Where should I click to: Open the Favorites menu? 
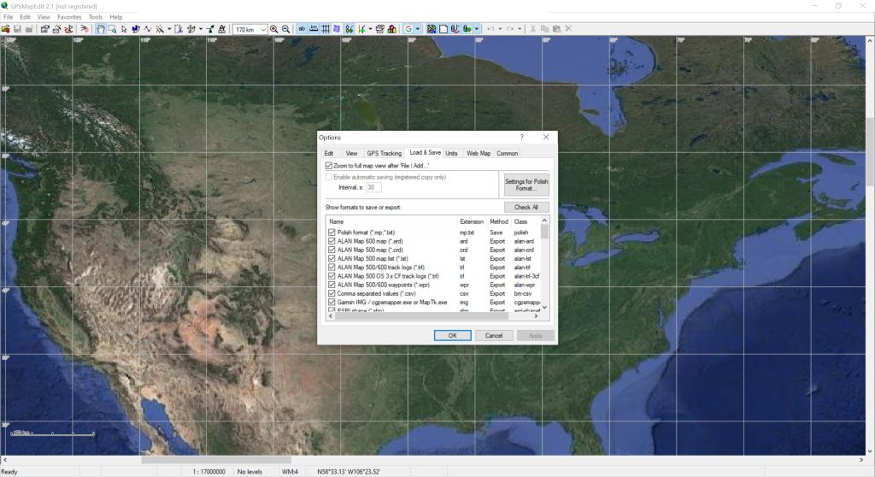tap(69, 16)
